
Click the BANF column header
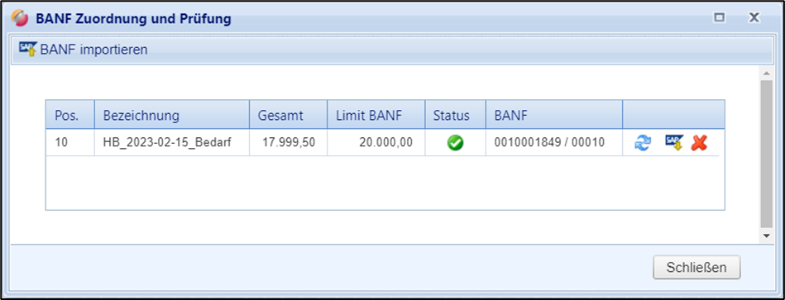pos(553,116)
